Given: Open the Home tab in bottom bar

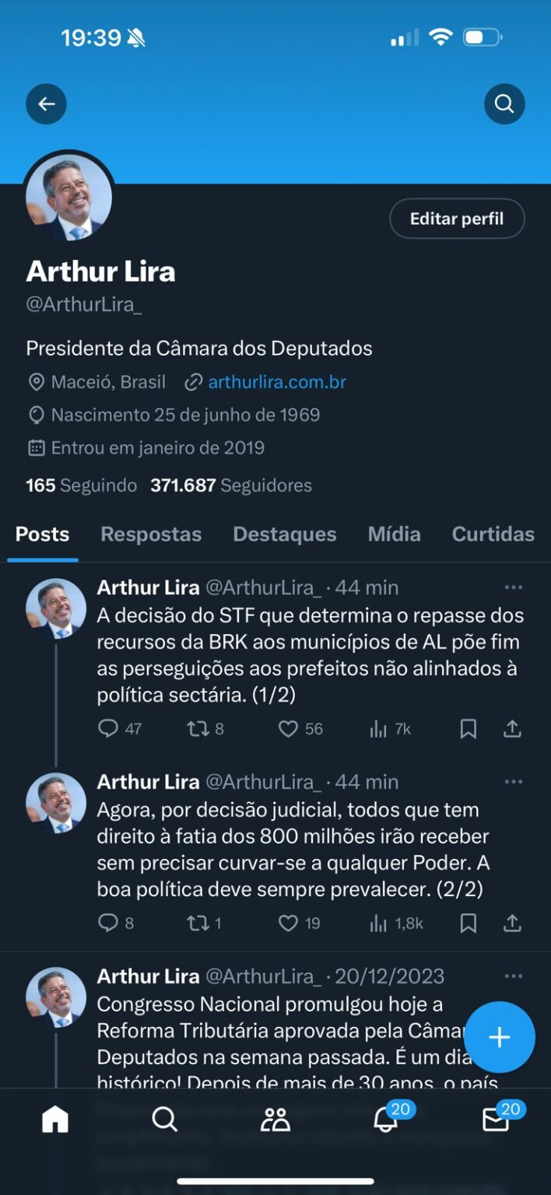Looking at the screenshot, I should coord(55,1119).
